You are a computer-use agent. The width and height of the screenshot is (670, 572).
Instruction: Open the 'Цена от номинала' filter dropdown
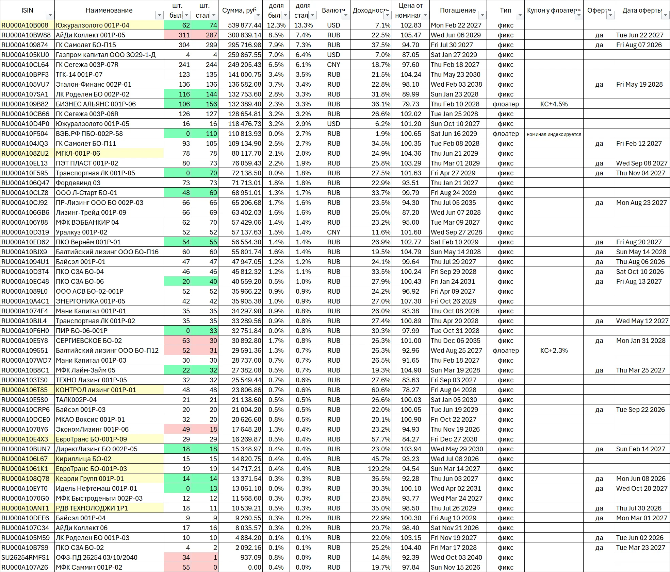pyautogui.click(x=425, y=15)
